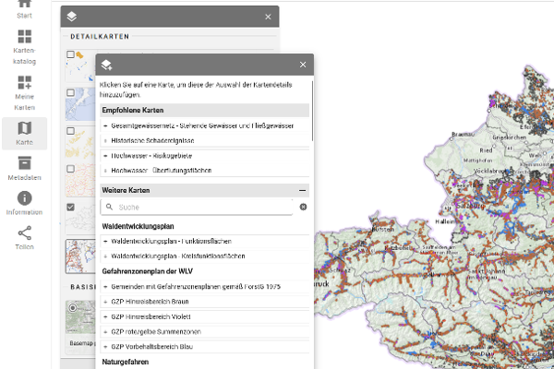Open Meine Karten in the sidebar
This screenshot has height=369, width=554.
pyautogui.click(x=24, y=93)
